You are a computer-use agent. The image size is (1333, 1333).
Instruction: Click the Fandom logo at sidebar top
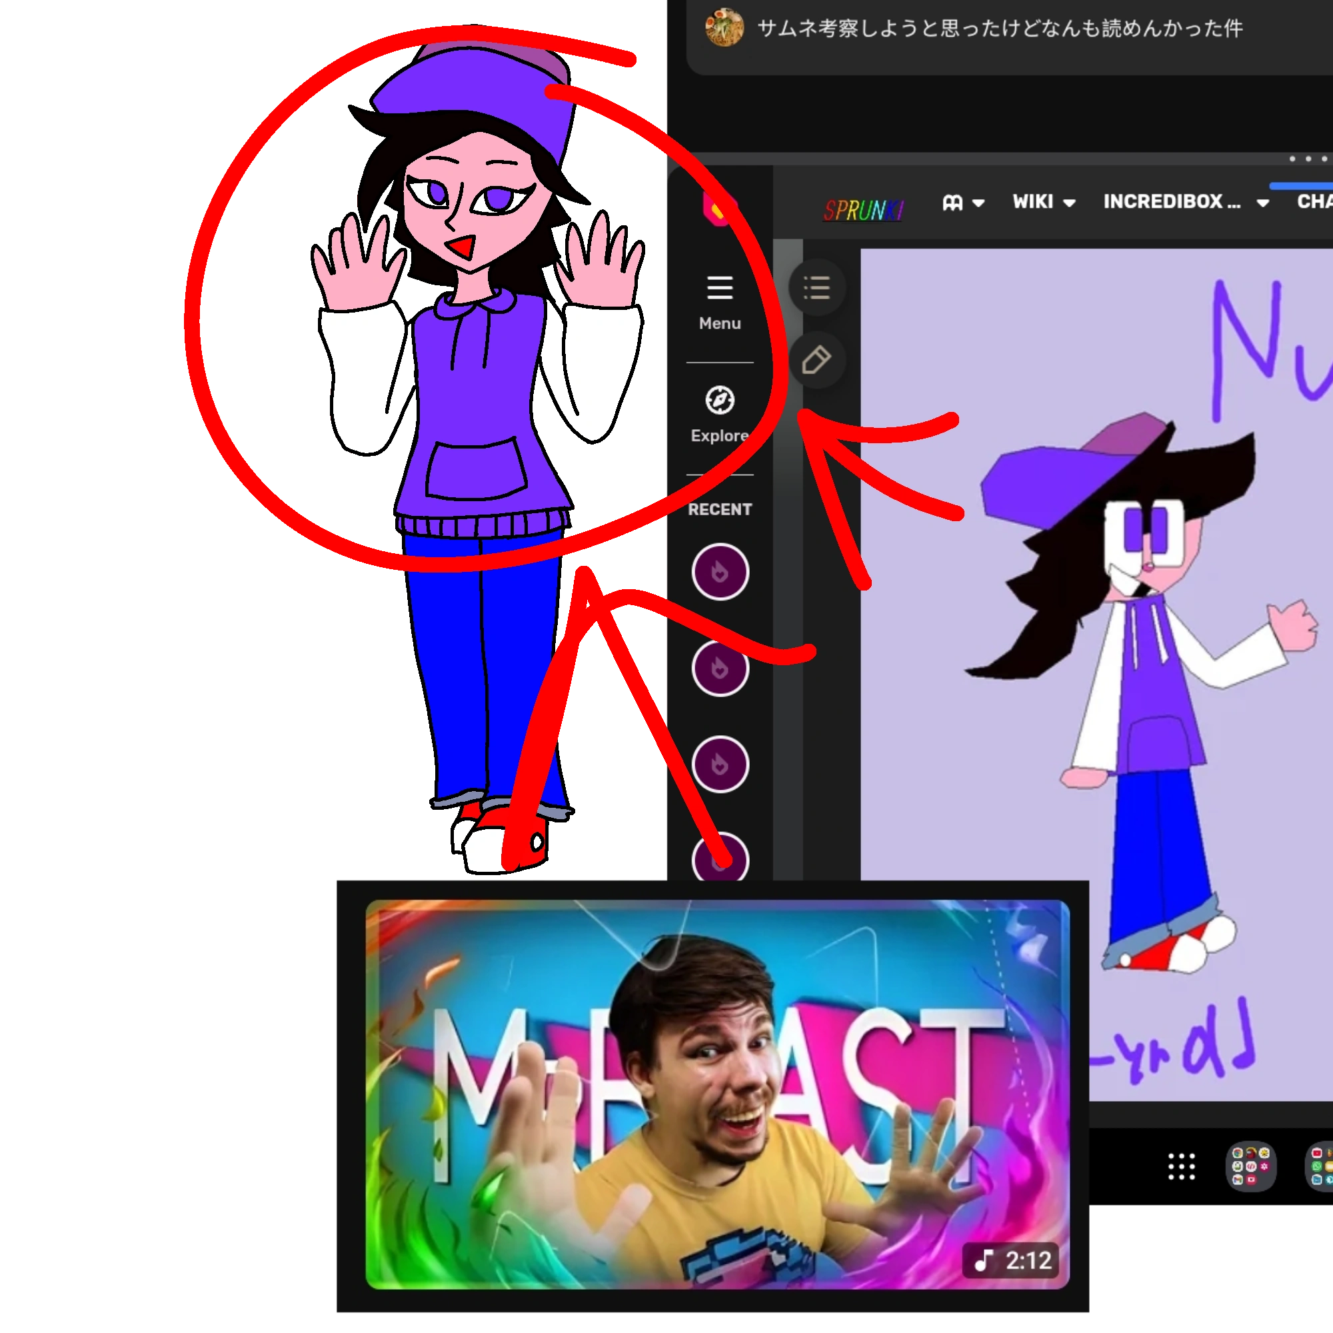(718, 209)
